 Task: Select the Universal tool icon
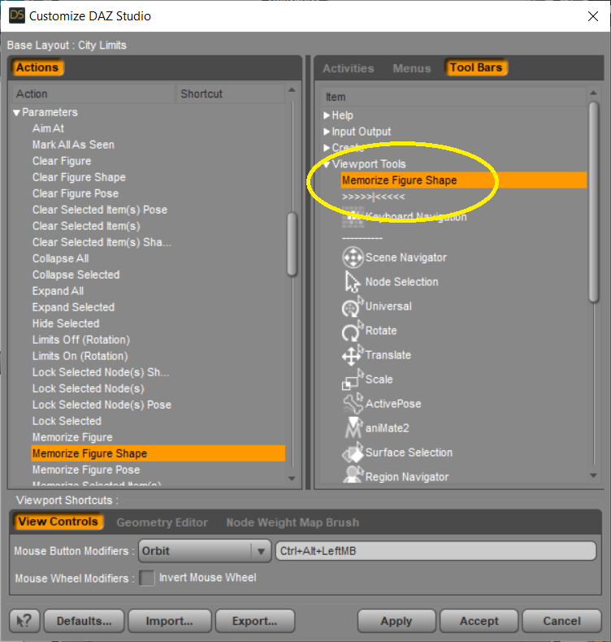pyautogui.click(x=353, y=306)
